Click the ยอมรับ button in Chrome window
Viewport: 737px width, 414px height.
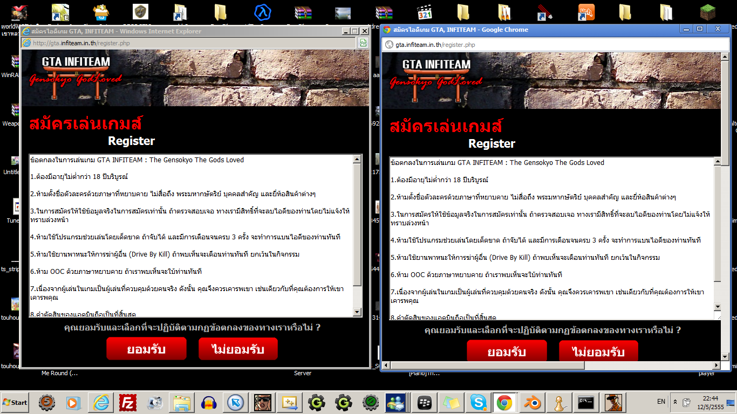click(x=507, y=351)
